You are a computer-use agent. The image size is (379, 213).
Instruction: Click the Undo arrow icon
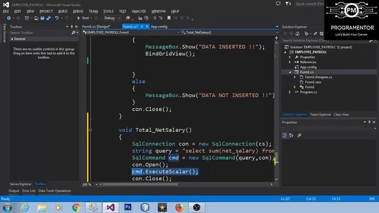(x=57, y=18)
